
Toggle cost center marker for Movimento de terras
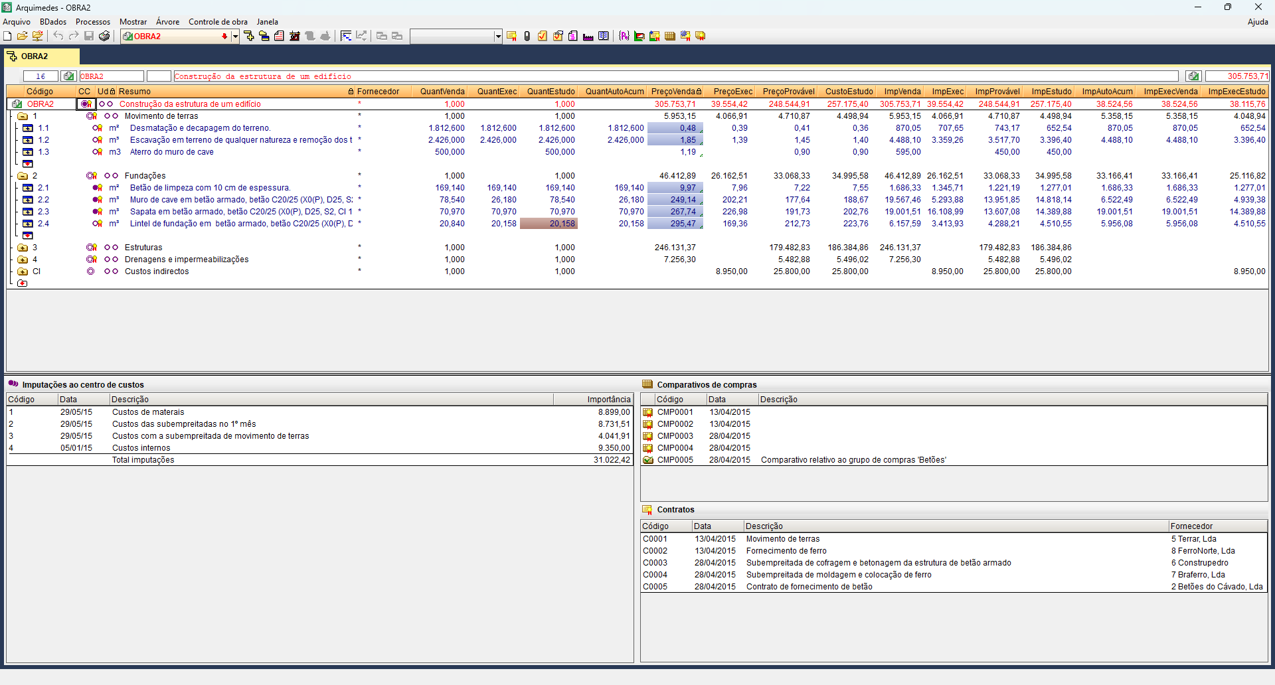(91, 116)
